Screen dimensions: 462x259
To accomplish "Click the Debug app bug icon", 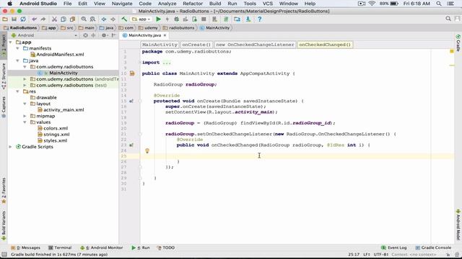I will click(176, 19).
